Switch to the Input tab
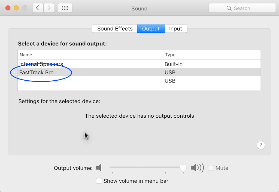Image resolution: width=279 pixels, height=192 pixels. pyautogui.click(x=176, y=29)
